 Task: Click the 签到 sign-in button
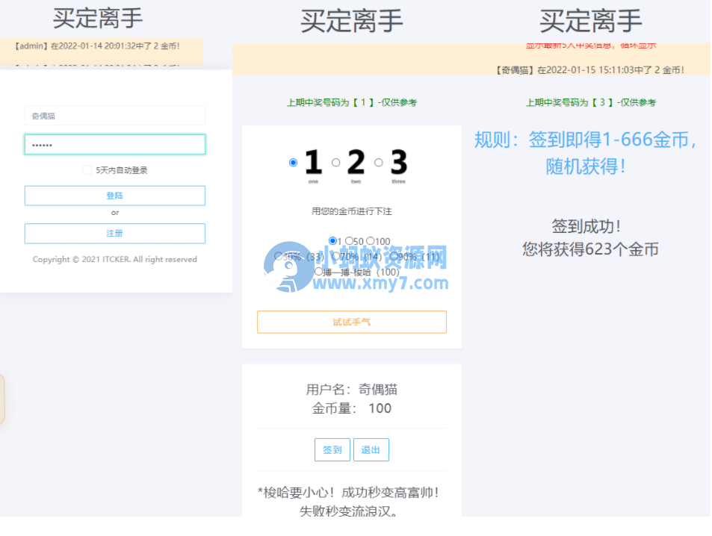(332, 449)
